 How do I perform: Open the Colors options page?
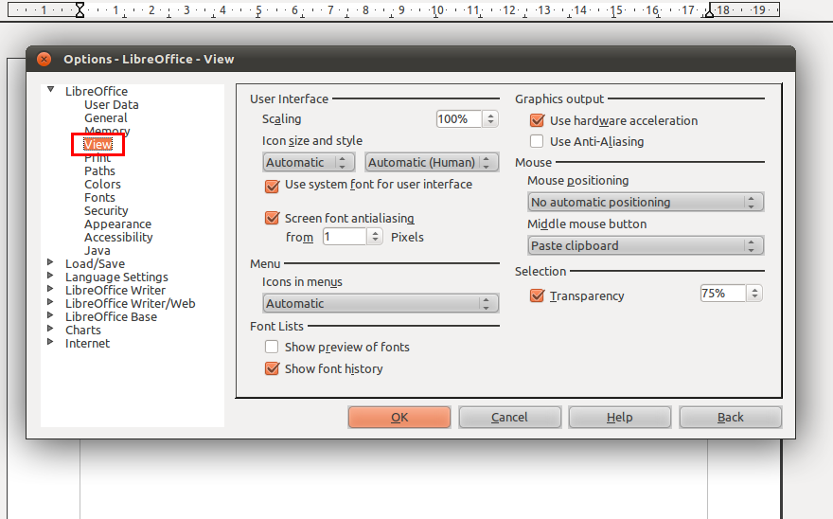pyautogui.click(x=102, y=185)
